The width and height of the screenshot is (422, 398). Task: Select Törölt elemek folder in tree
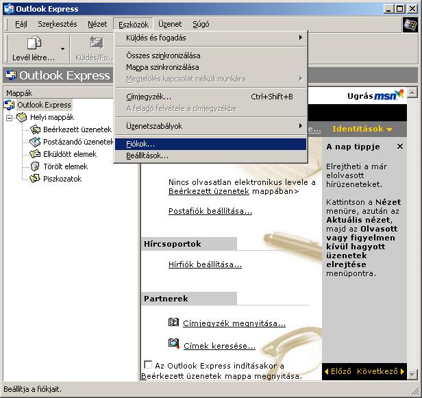(x=65, y=166)
